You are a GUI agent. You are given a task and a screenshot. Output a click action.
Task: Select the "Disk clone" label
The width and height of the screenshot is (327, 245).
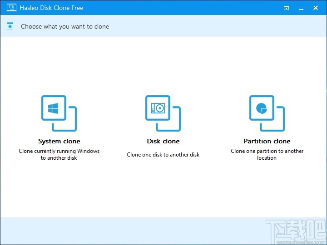[163, 141]
